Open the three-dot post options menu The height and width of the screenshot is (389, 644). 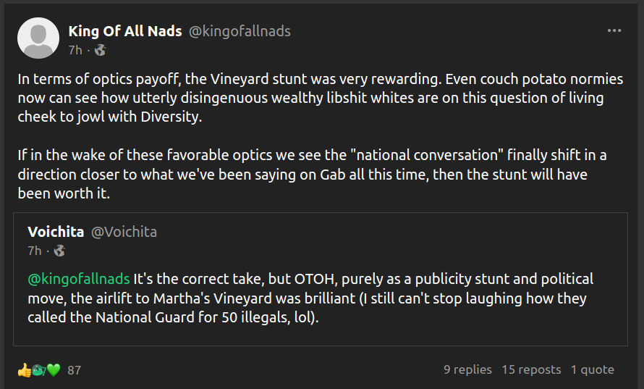pyautogui.click(x=614, y=31)
